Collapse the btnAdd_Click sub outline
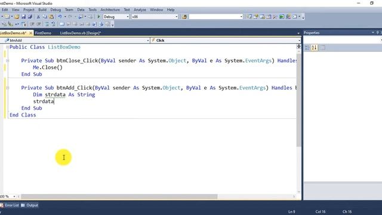This screenshot has height=215, width=382. click(8, 88)
